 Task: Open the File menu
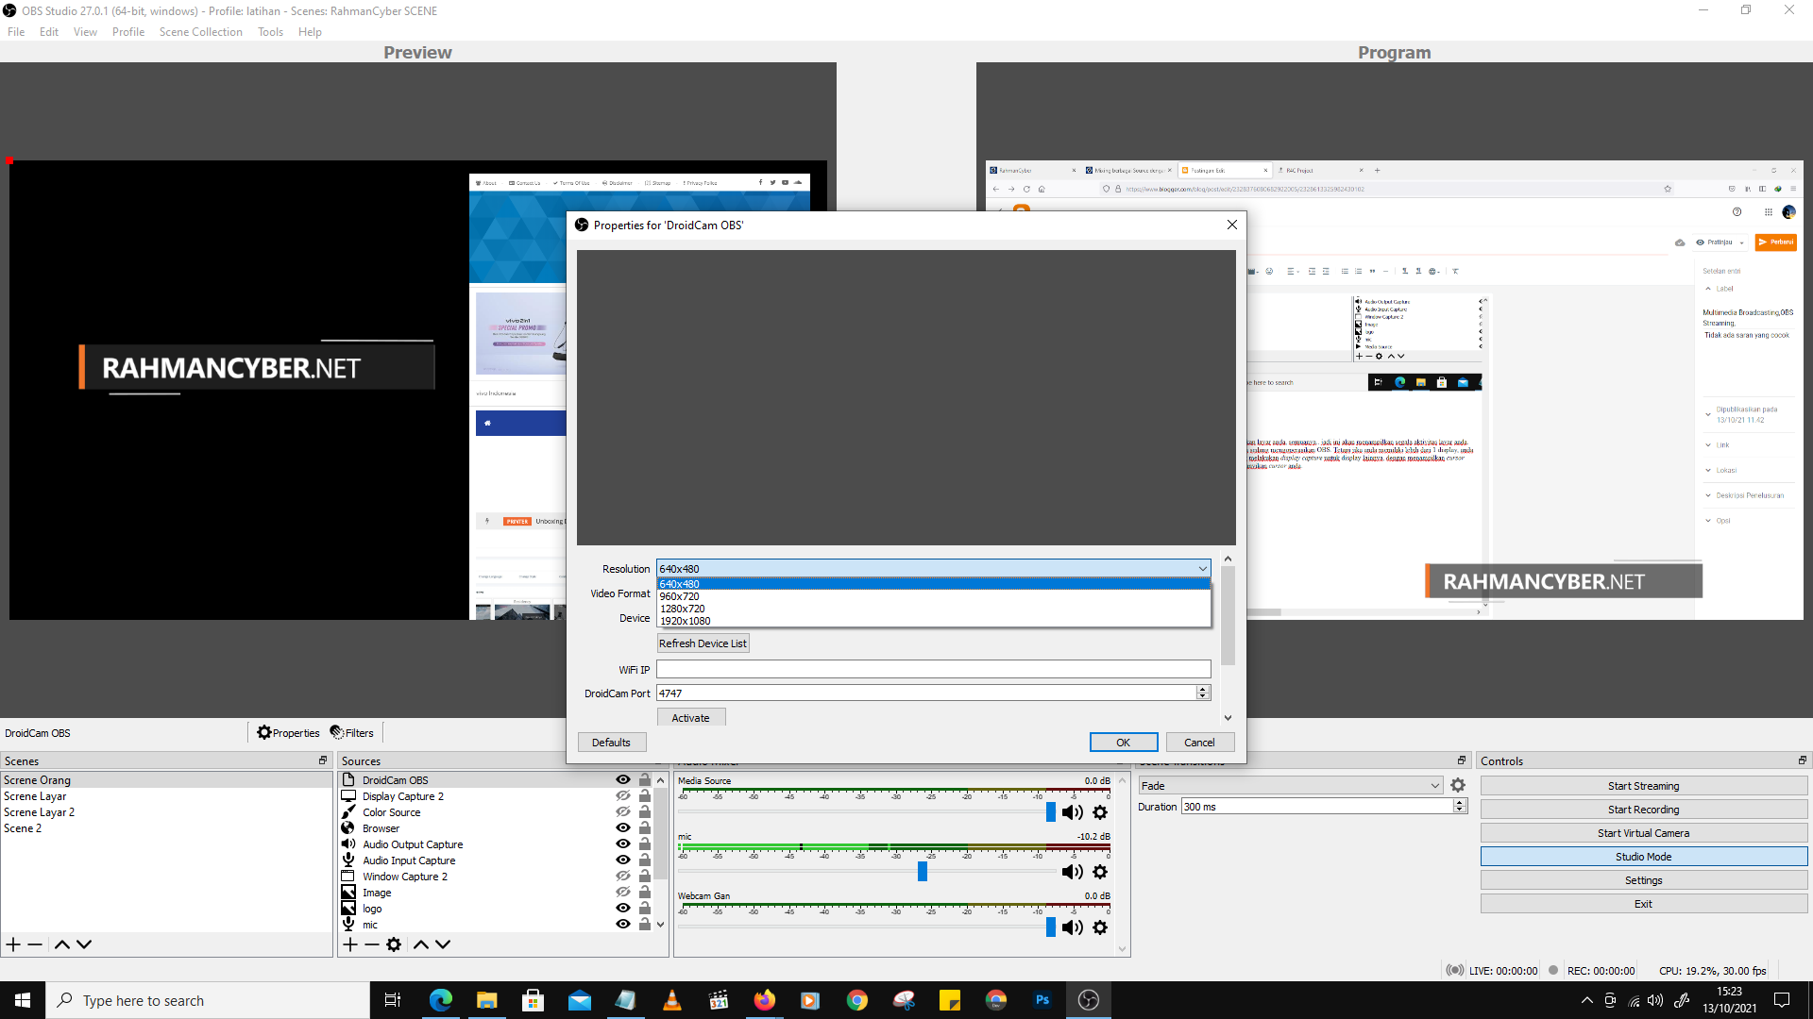point(16,32)
